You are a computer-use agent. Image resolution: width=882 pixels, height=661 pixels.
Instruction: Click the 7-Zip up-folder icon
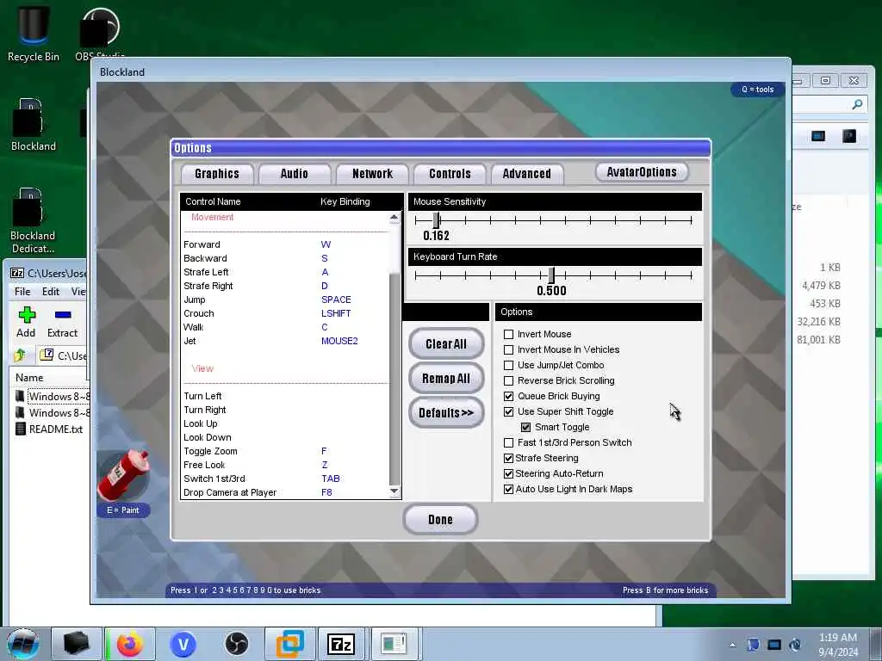click(x=21, y=355)
